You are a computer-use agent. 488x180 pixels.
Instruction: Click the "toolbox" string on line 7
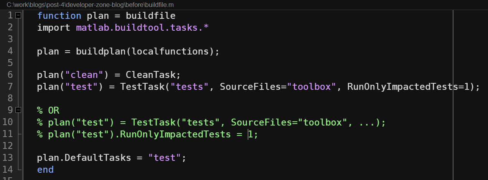(312, 86)
